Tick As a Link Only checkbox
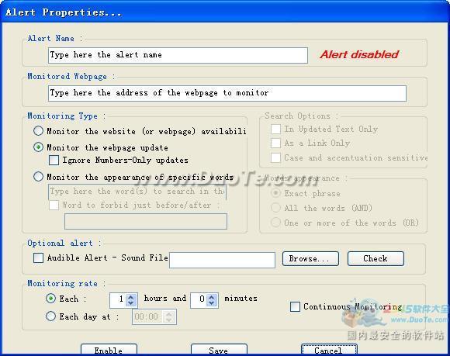Image resolution: width=450 pixels, height=356 pixels. point(275,143)
